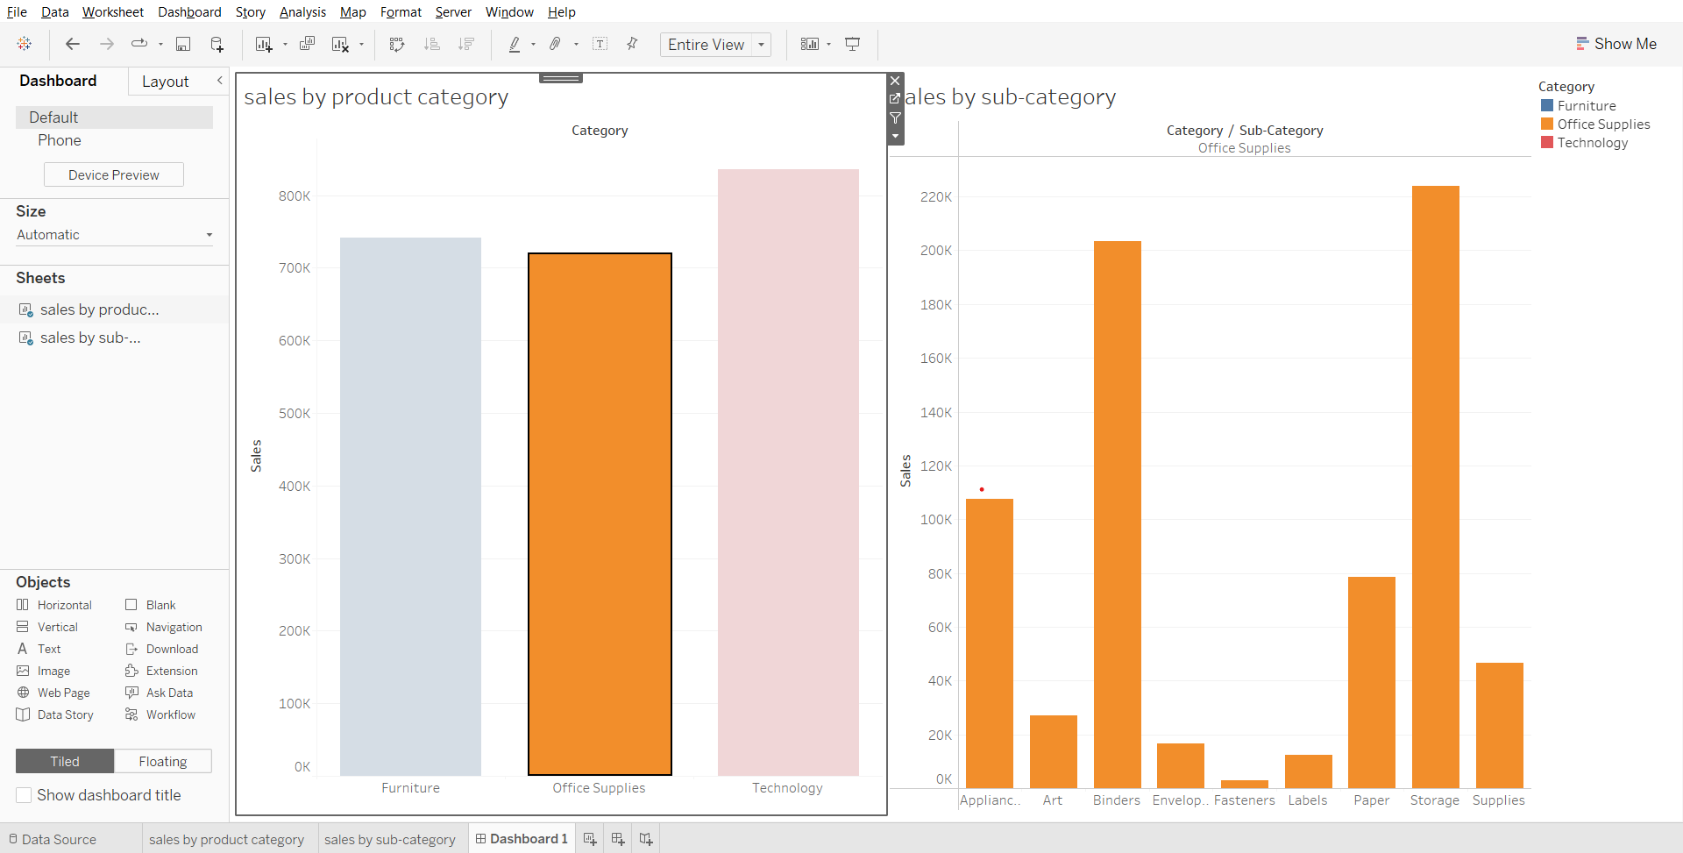
Task: Click the Save icon in the toolbar
Action: pyautogui.click(x=183, y=44)
